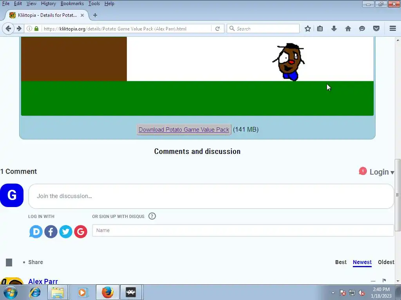Open the Disqus signup help icon

(x=152, y=216)
